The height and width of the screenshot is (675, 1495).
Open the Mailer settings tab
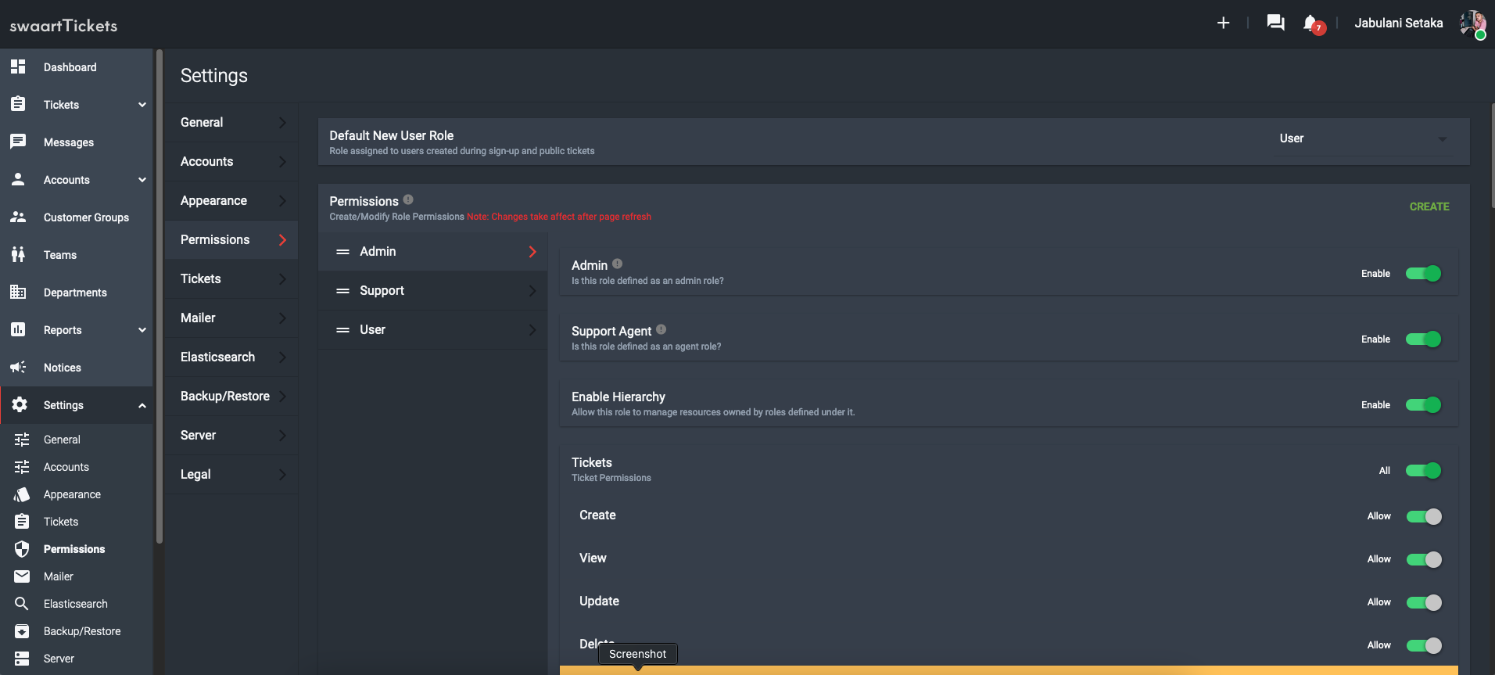(231, 318)
